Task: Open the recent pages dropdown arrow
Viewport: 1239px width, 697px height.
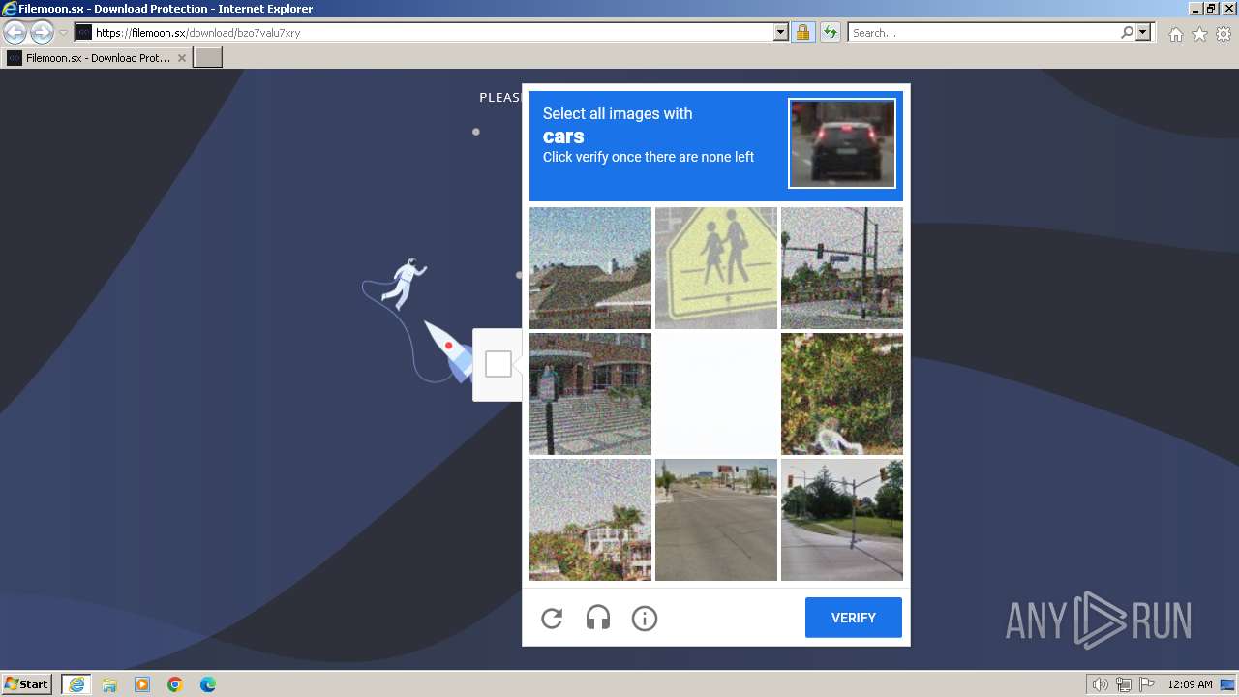Action: tap(63, 33)
